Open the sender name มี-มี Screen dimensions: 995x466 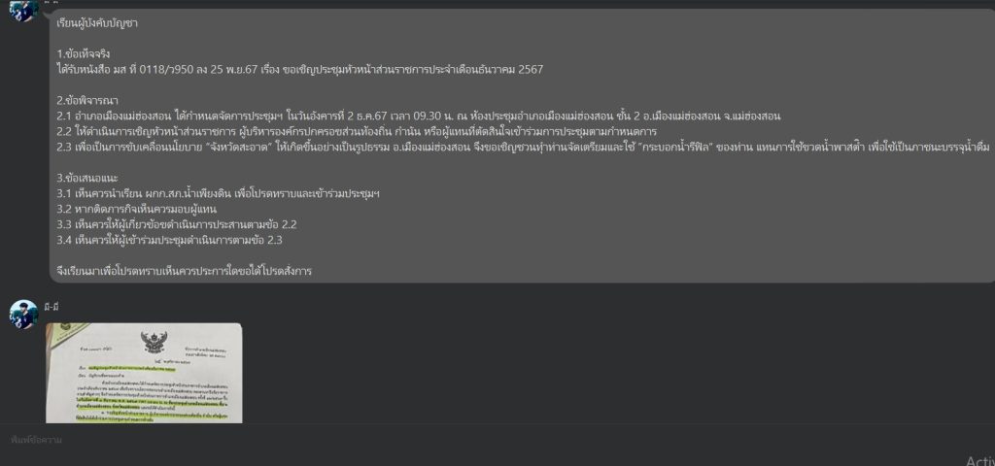pyautogui.click(x=51, y=307)
